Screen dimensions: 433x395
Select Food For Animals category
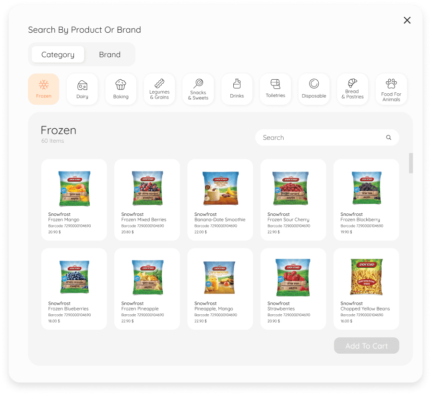click(391, 89)
